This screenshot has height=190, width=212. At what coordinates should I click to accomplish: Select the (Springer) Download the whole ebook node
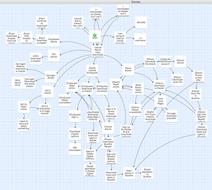coord(30,83)
